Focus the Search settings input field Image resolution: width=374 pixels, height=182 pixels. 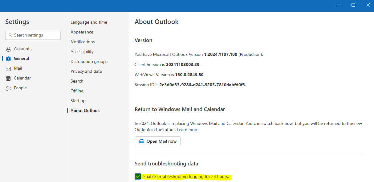point(33,35)
